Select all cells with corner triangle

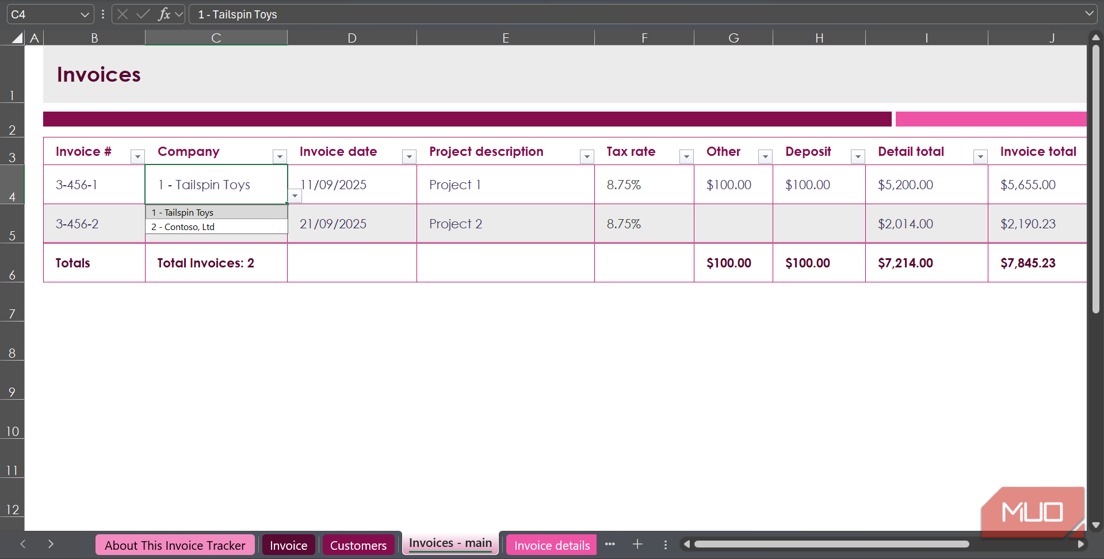tap(17, 38)
